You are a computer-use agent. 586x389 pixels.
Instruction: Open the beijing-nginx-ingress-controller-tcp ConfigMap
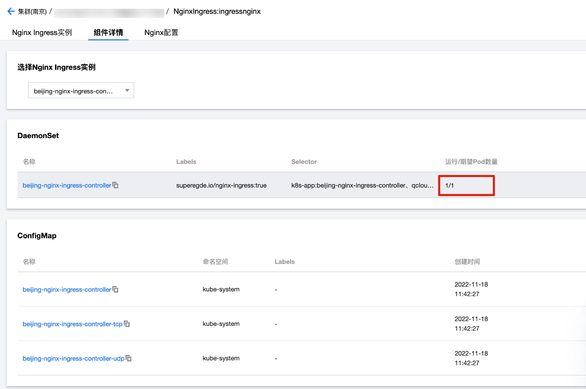pyautogui.click(x=72, y=324)
